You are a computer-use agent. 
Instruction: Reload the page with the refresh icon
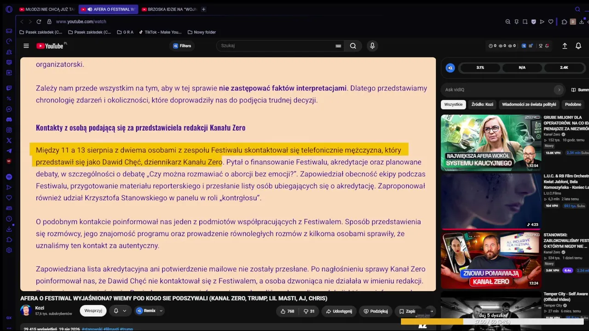coord(39,22)
